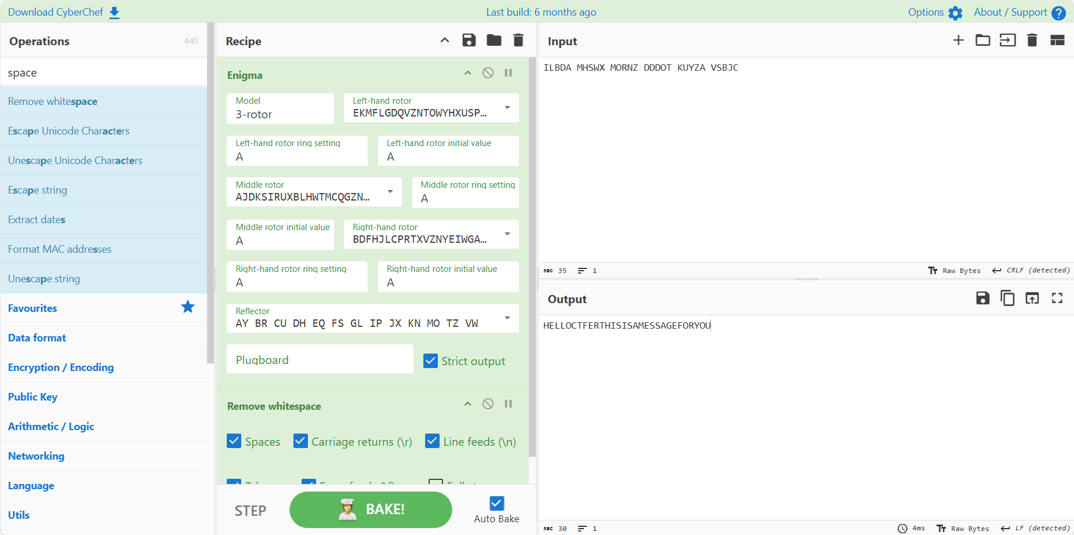
Task: Open the Left-hand rotor dropdown
Action: tap(431, 108)
